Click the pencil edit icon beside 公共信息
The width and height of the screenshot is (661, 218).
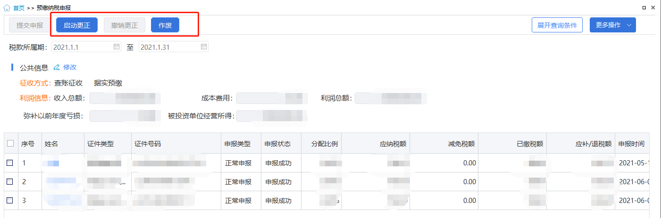pyautogui.click(x=57, y=68)
